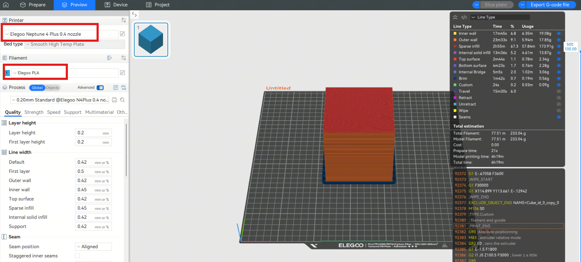Edit the Elegoo Neptune 4 Plus printer preset

pyautogui.click(x=122, y=34)
